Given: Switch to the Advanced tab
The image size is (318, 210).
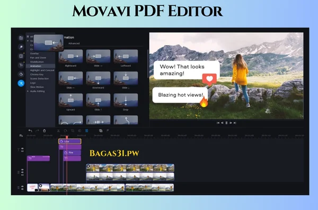Looking at the screenshot, I should pyautogui.click(x=74, y=43).
